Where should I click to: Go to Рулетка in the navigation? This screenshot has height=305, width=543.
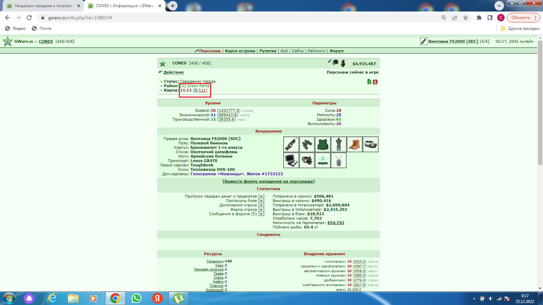tap(268, 51)
